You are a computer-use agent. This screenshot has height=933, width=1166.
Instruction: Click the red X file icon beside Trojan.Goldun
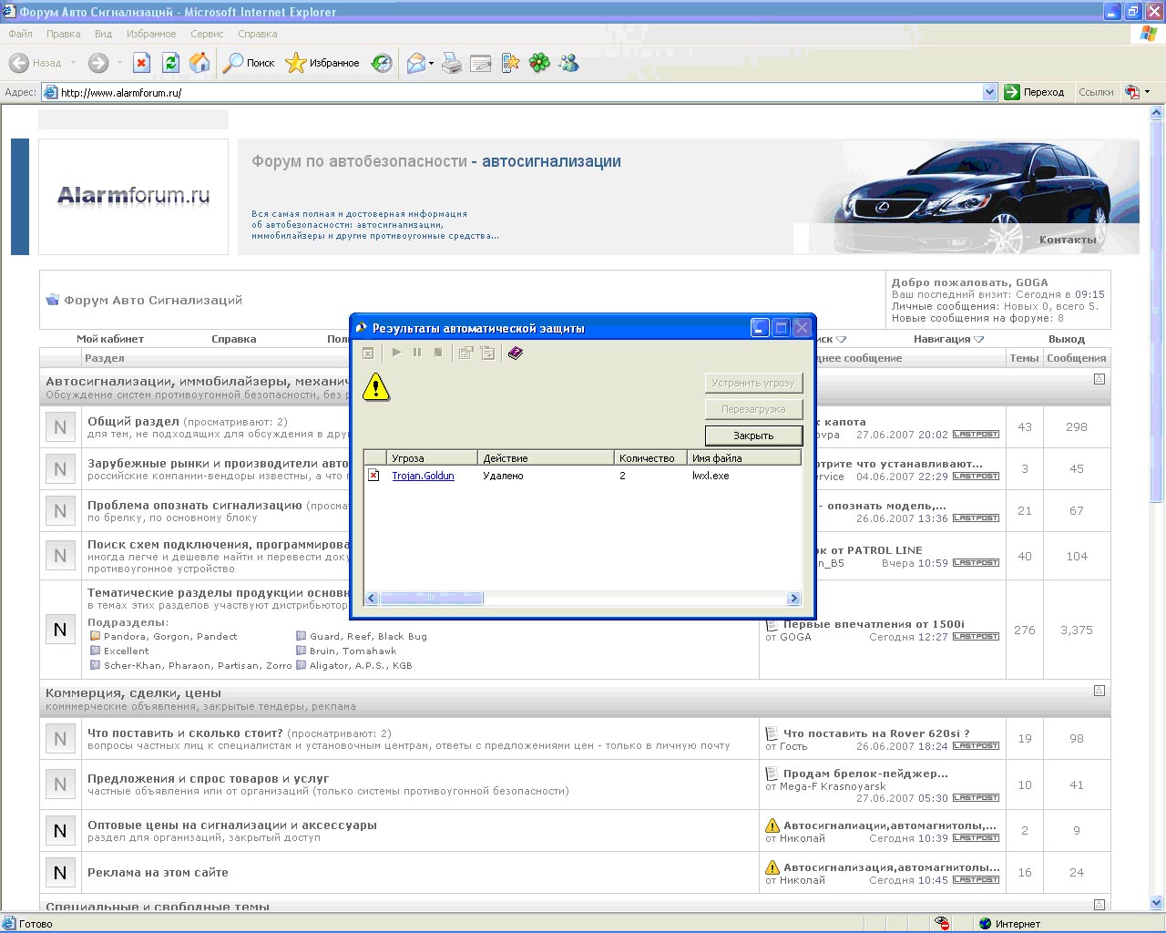373,475
